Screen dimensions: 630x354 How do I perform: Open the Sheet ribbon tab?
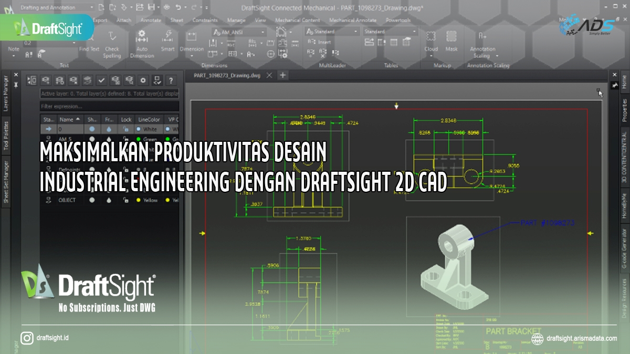click(x=176, y=20)
